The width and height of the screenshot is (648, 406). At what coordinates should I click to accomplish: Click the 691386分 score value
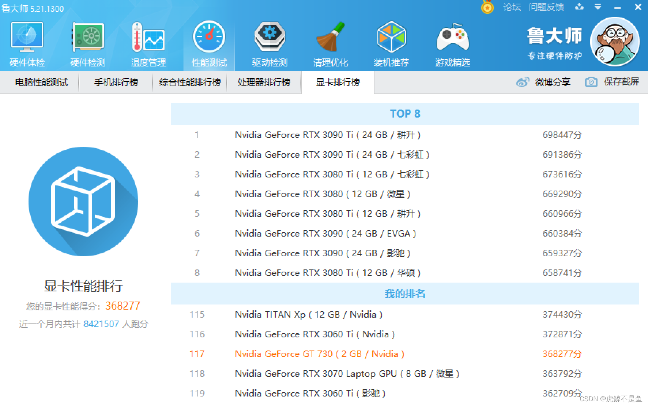pos(562,154)
